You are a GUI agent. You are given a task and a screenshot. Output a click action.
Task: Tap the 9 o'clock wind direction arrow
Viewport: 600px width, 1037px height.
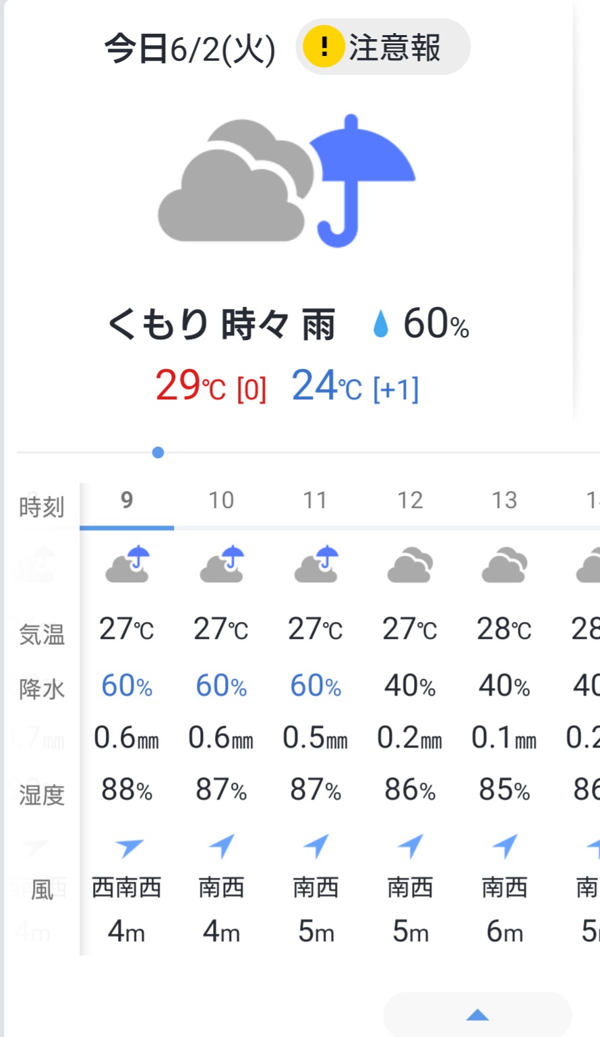(x=128, y=846)
